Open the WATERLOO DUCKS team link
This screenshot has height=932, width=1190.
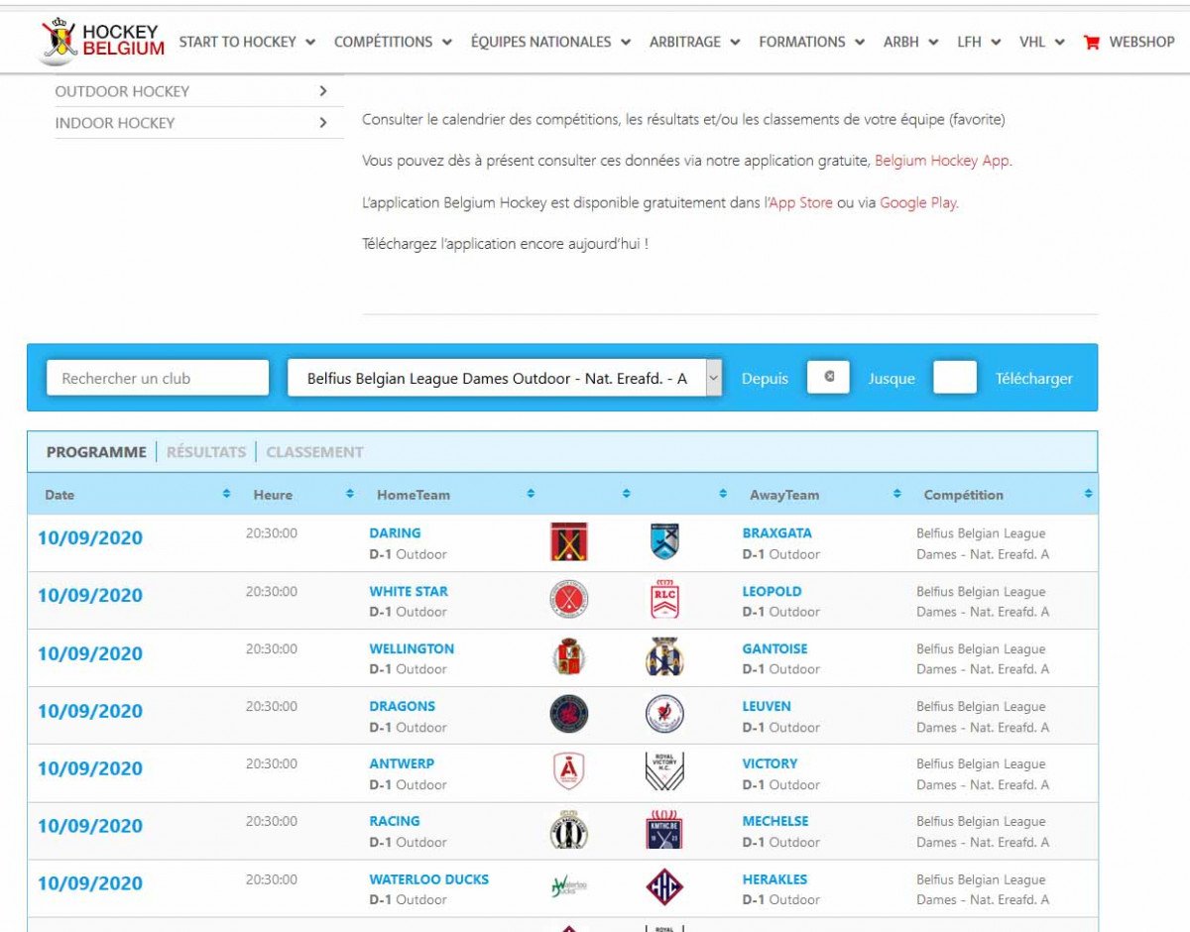[x=428, y=878]
